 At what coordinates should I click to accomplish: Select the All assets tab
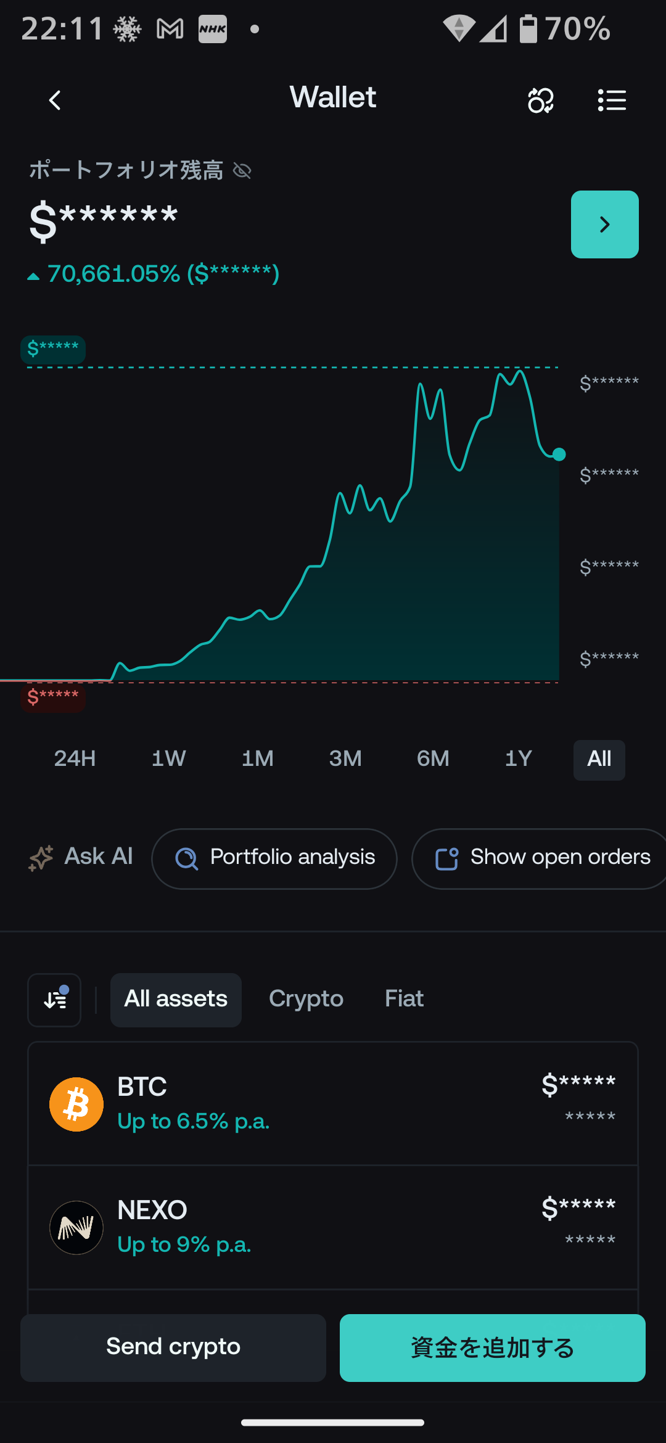(x=176, y=1000)
